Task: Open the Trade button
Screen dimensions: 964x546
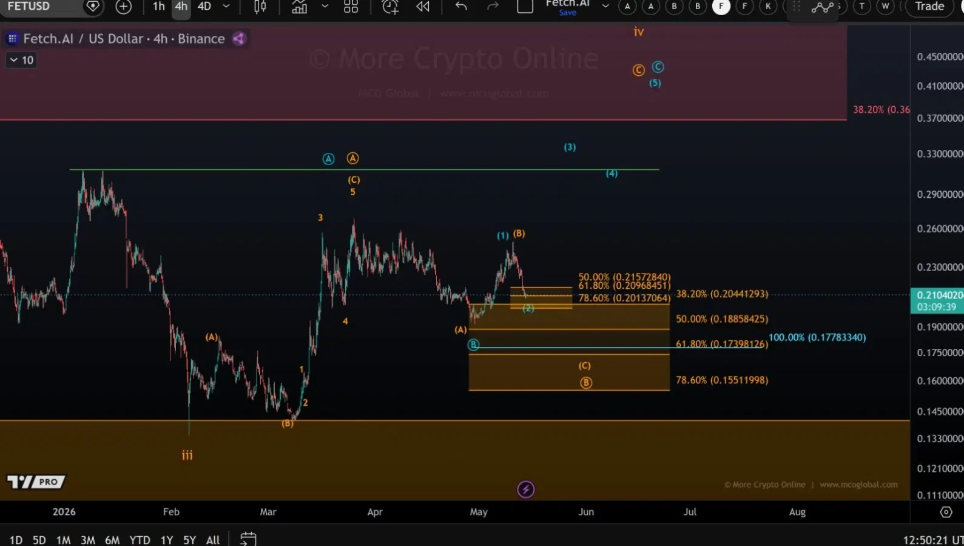Action: (x=929, y=7)
